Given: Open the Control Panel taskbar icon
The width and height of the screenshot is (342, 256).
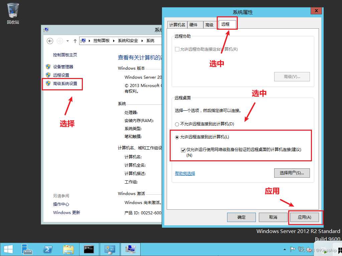Looking at the screenshot, I should click(x=110, y=249).
